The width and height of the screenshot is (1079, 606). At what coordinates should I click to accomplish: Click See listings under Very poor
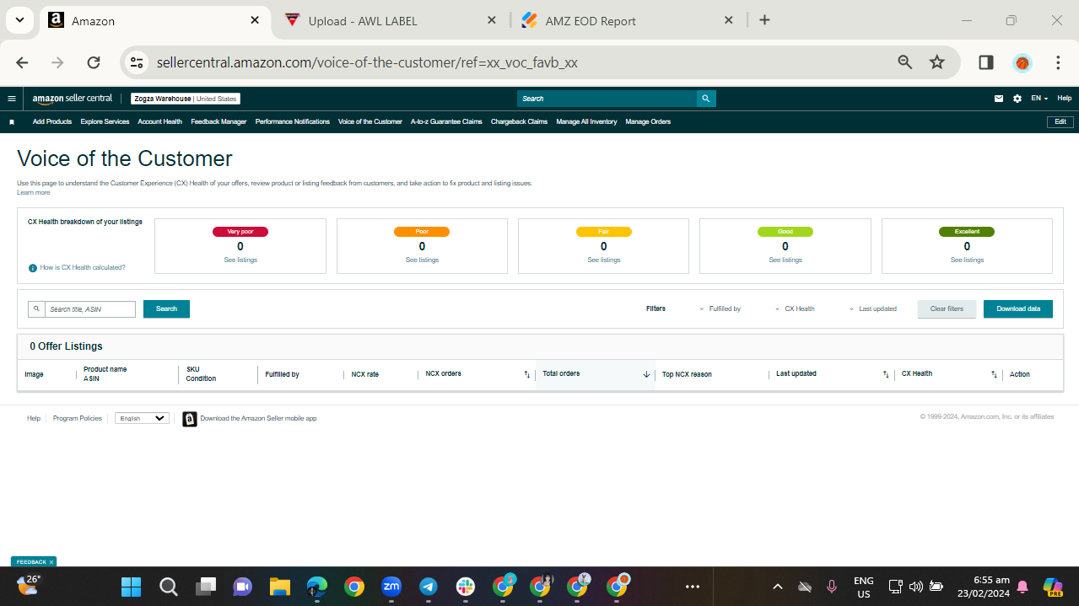tap(240, 260)
